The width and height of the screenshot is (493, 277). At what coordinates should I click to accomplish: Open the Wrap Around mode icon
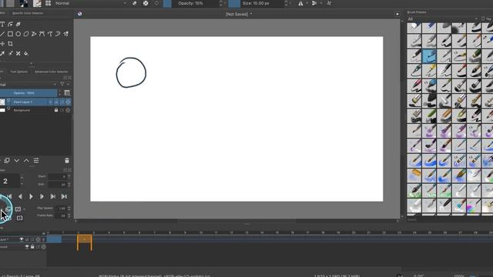[x=329, y=3]
